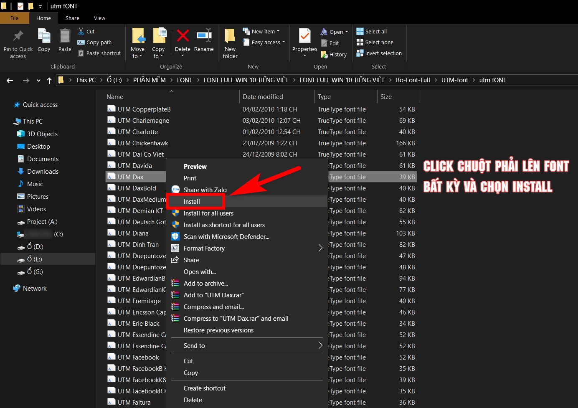
Task: Click Share with Zalo menu entry
Action: point(205,190)
